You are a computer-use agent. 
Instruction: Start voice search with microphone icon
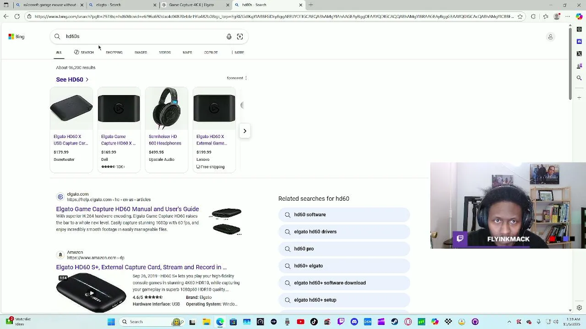(229, 37)
